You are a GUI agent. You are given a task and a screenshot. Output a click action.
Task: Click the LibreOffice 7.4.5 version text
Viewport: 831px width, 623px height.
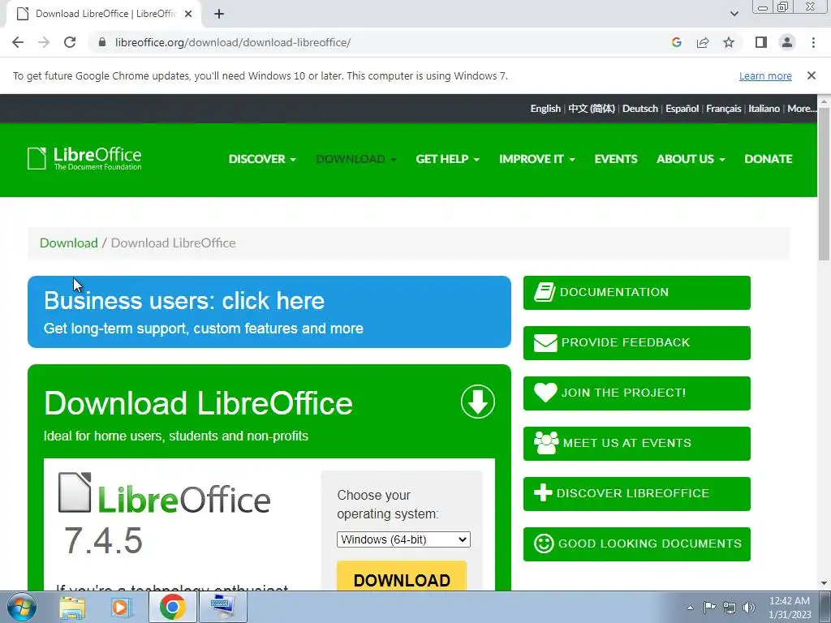(103, 540)
